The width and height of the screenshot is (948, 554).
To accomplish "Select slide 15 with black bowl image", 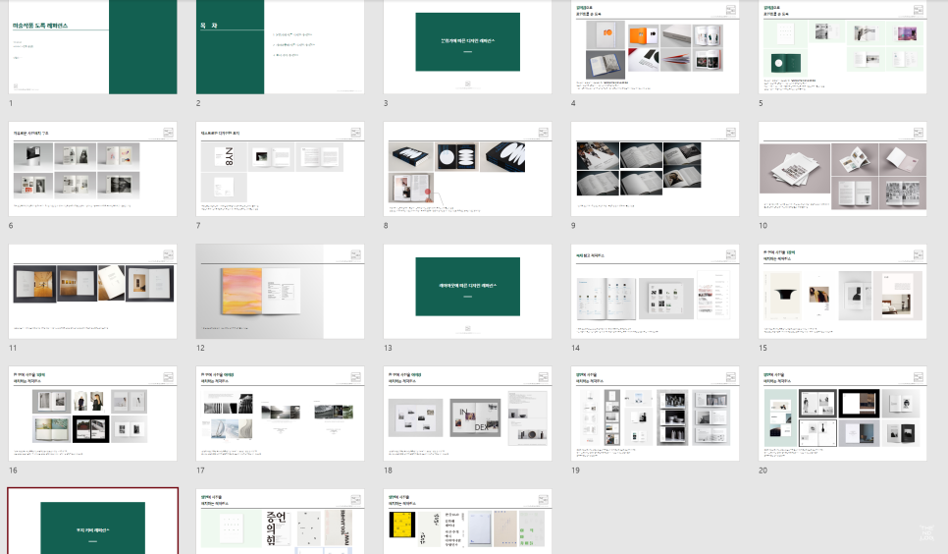I will [x=842, y=291].
